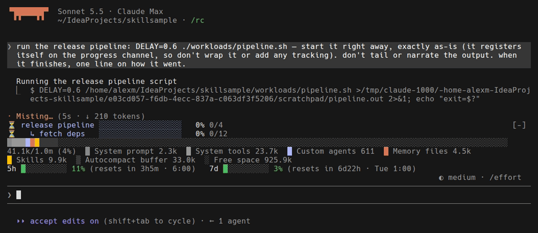This screenshot has height=233, width=538.
Task: Click the subtask arrow icon before fetch deps
Action: tap(32, 134)
